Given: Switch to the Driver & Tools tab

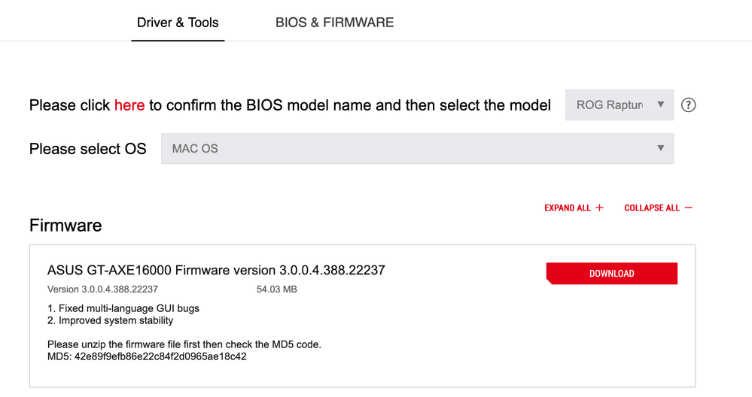Looking at the screenshot, I should 178,23.
